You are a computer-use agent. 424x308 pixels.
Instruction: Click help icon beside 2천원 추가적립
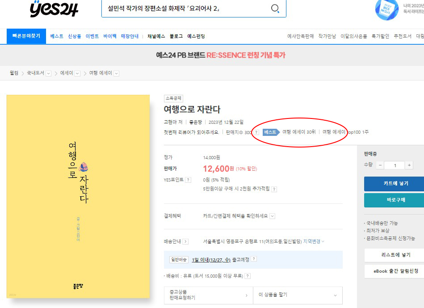pos(274,189)
